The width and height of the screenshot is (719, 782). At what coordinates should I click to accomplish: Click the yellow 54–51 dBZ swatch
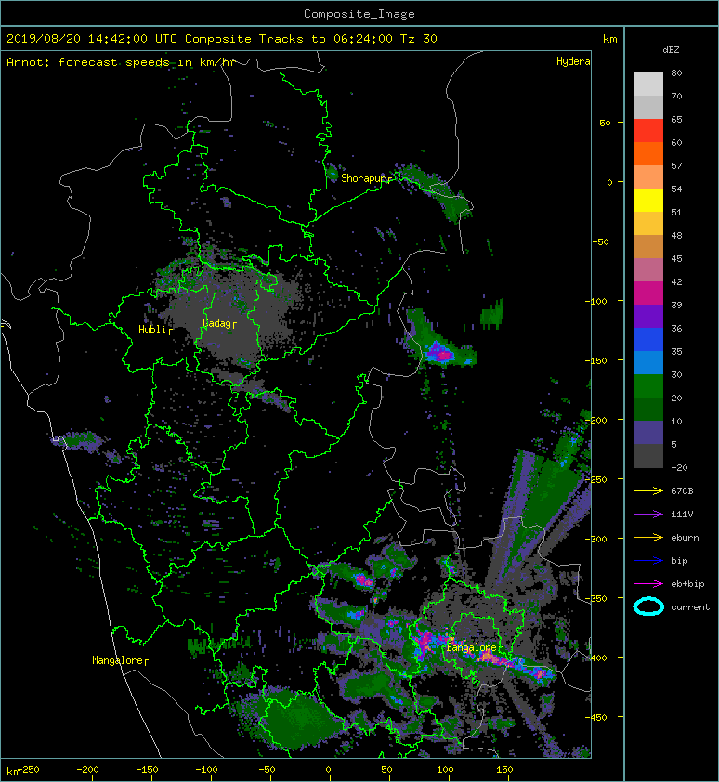pos(648,201)
